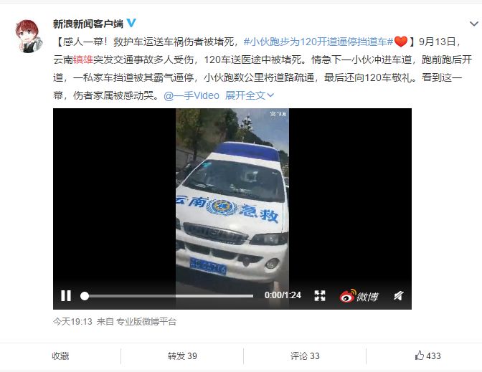Enter fullscreen mode on the video
The width and height of the screenshot is (482, 372).
click(x=320, y=295)
